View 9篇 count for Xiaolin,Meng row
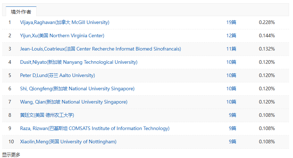 tap(232, 142)
